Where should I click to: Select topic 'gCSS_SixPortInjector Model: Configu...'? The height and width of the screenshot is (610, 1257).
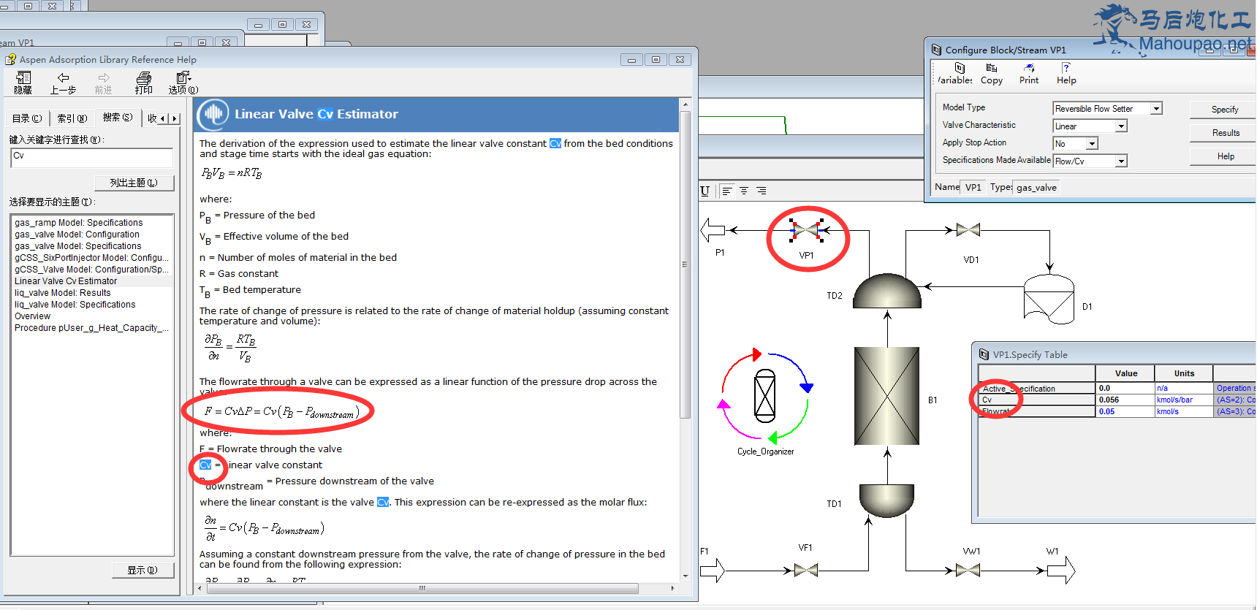pos(91,258)
